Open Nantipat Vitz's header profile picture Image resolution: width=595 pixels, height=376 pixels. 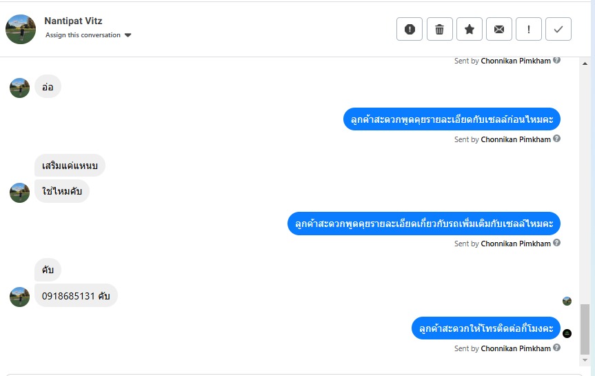point(21,29)
